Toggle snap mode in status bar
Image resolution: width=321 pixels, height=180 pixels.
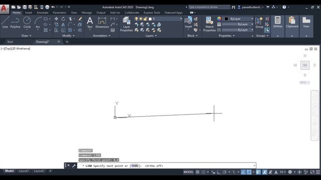coord(203,172)
